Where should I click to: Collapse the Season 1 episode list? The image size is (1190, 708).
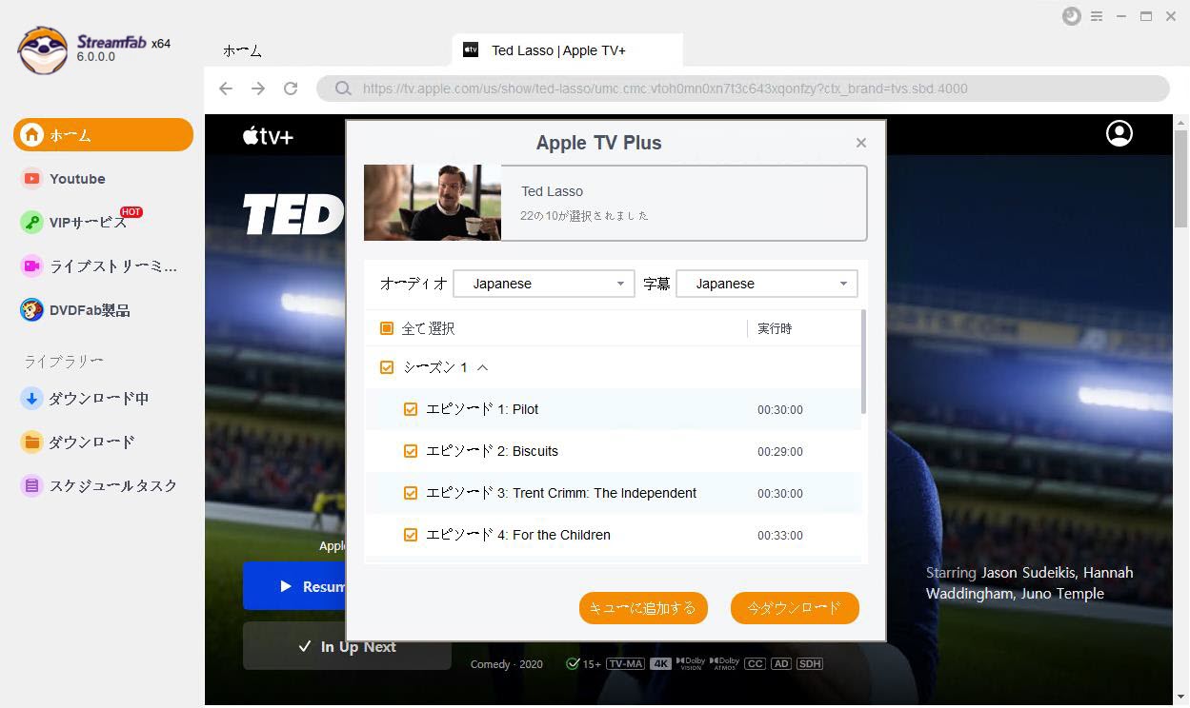pyautogui.click(x=482, y=367)
